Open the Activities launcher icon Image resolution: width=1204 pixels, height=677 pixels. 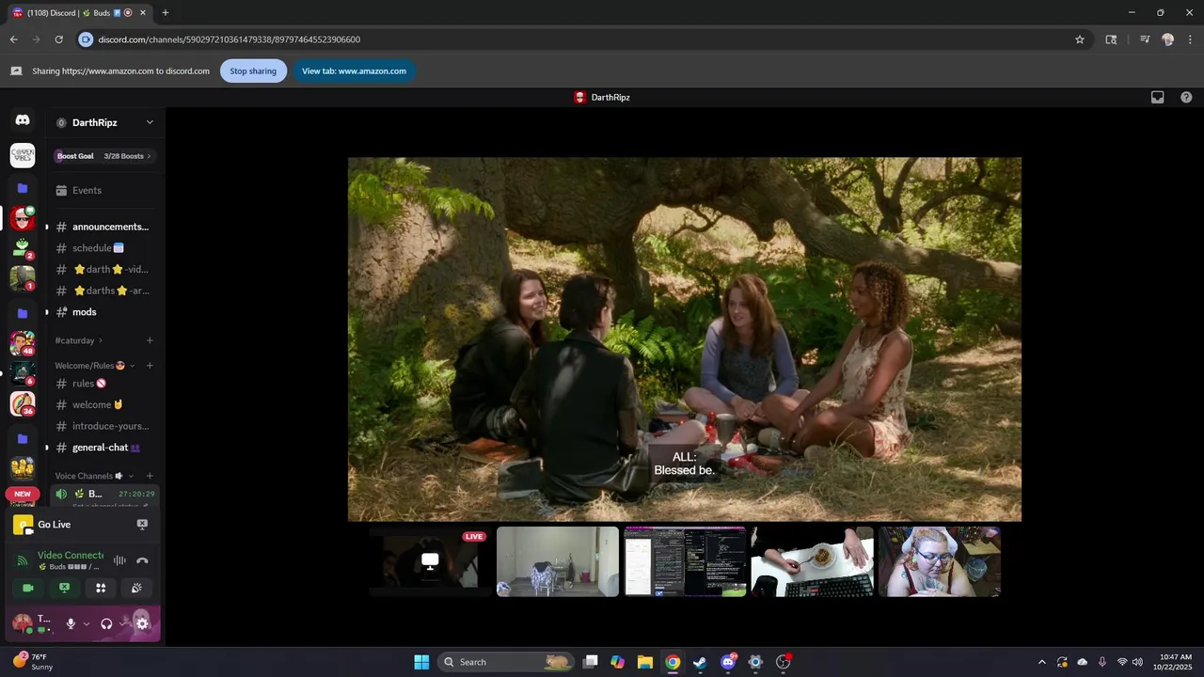101,588
